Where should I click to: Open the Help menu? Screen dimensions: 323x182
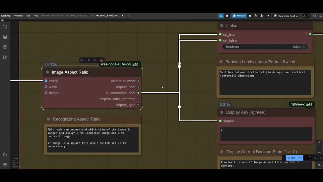click(x=36, y=16)
